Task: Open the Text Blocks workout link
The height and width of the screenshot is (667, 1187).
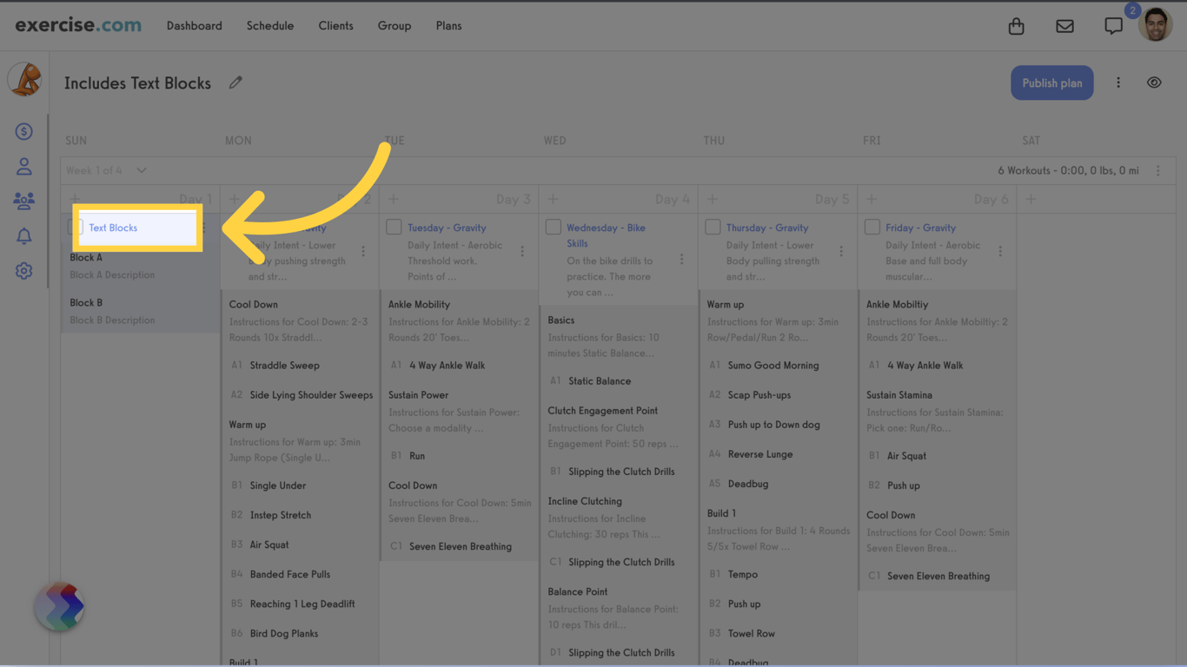Action: [x=113, y=228]
